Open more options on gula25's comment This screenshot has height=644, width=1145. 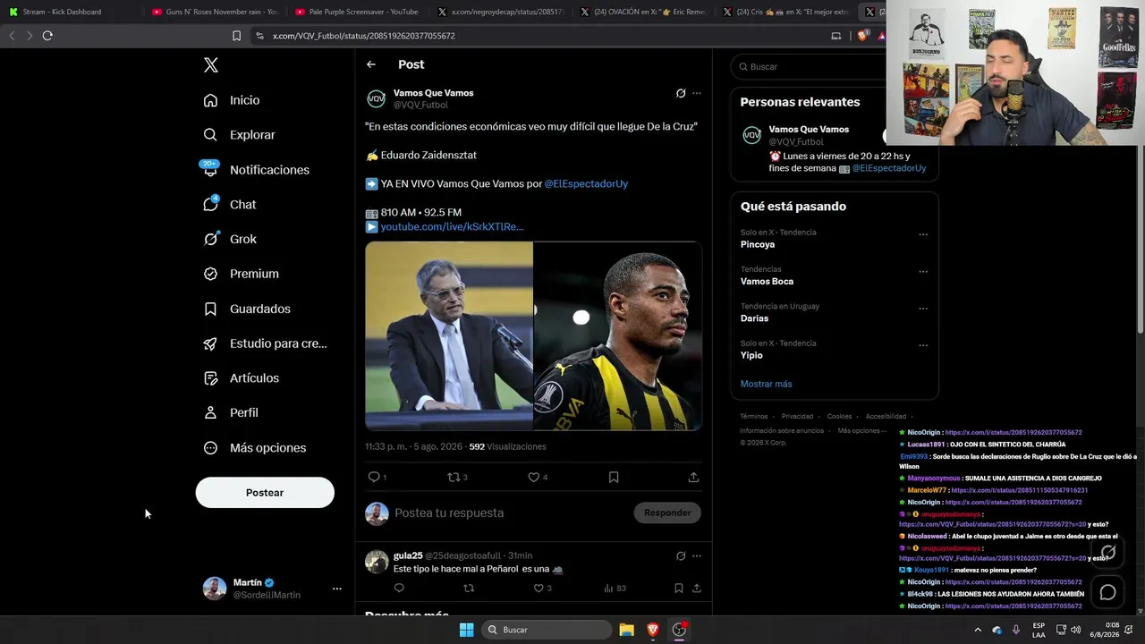click(x=697, y=556)
